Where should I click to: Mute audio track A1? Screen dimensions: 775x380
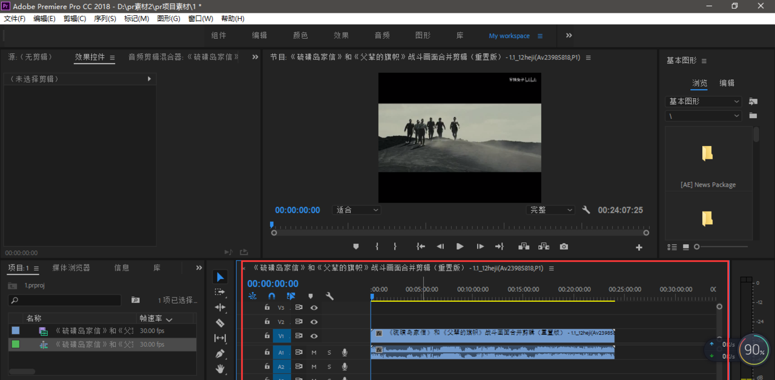coord(314,352)
